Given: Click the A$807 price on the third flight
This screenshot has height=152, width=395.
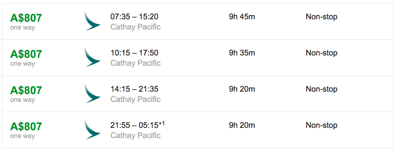Looking at the screenshot, I should pyautogui.click(x=26, y=90).
